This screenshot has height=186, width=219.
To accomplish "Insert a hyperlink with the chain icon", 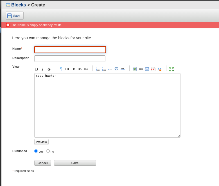I will 141,69.
